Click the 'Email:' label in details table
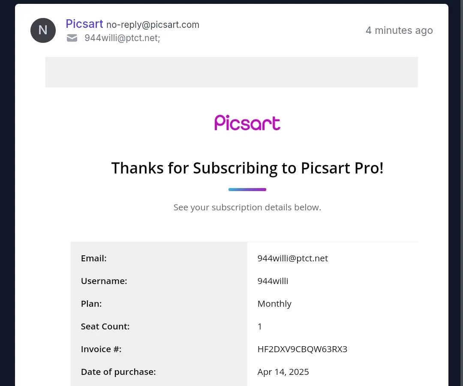 (x=93, y=258)
